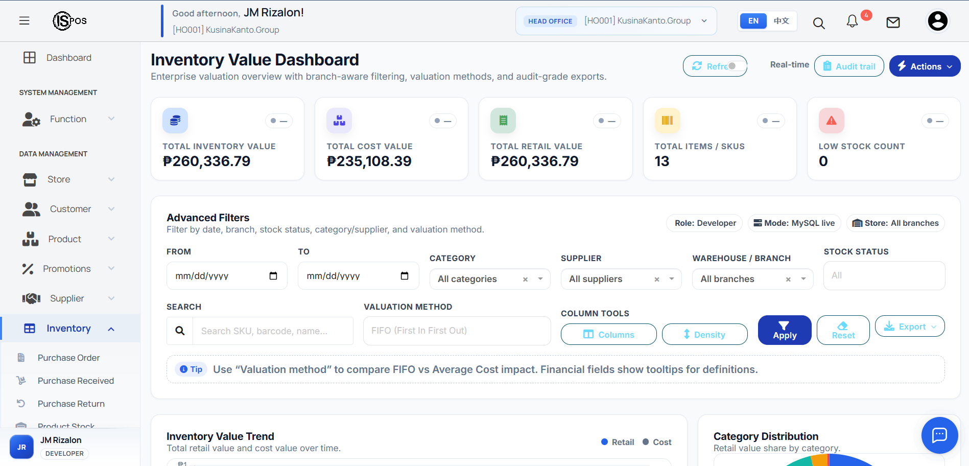Click the ISPOS logo
The image size is (969, 466).
[x=70, y=21]
